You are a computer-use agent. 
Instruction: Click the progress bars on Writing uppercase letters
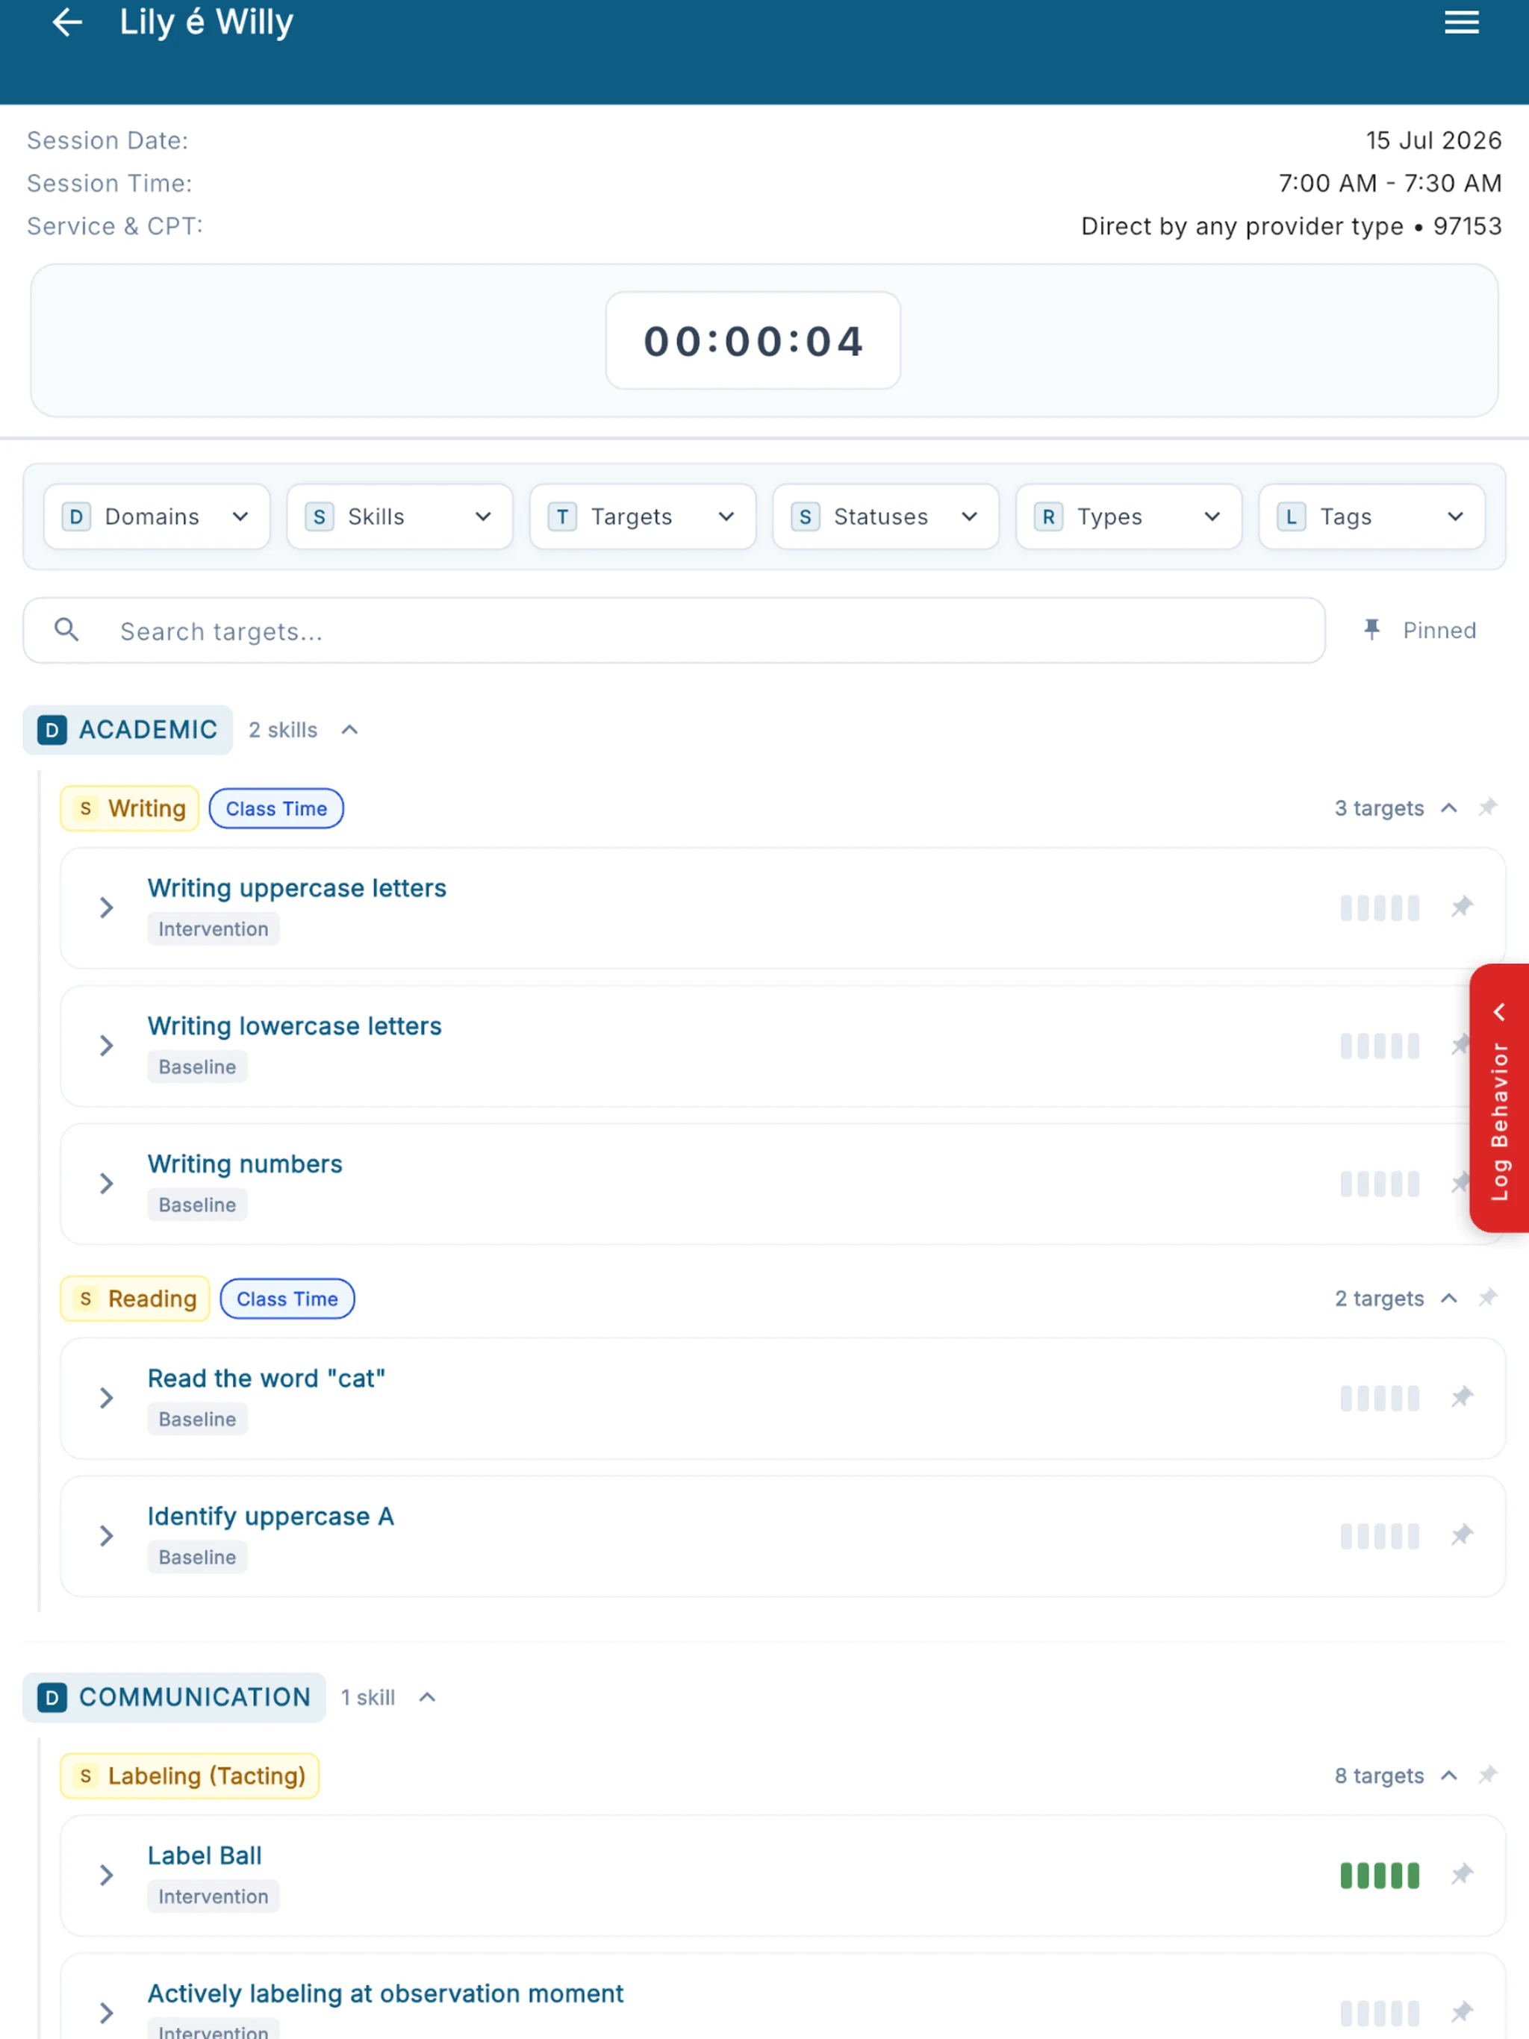pyautogui.click(x=1380, y=908)
